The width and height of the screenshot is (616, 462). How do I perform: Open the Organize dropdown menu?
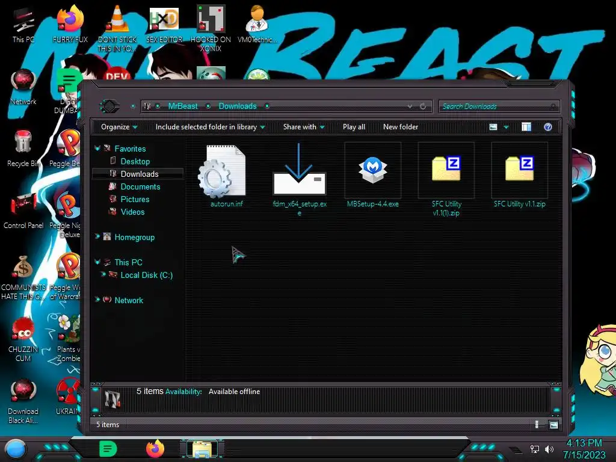[x=119, y=127]
